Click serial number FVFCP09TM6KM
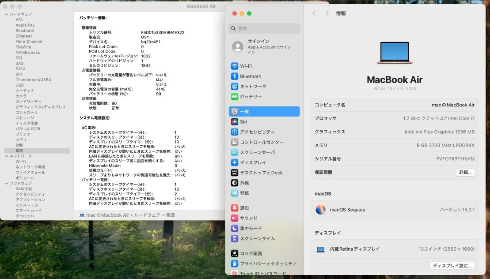The width and height of the screenshot is (490, 279). click(455, 159)
